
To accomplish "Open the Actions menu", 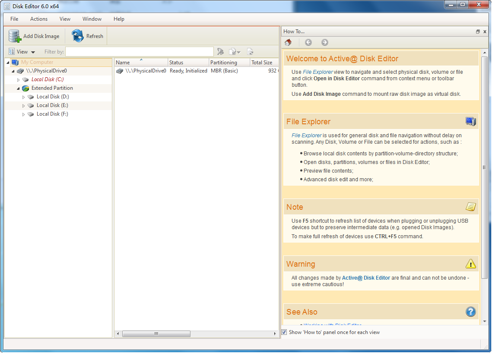I will click(39, 19).
